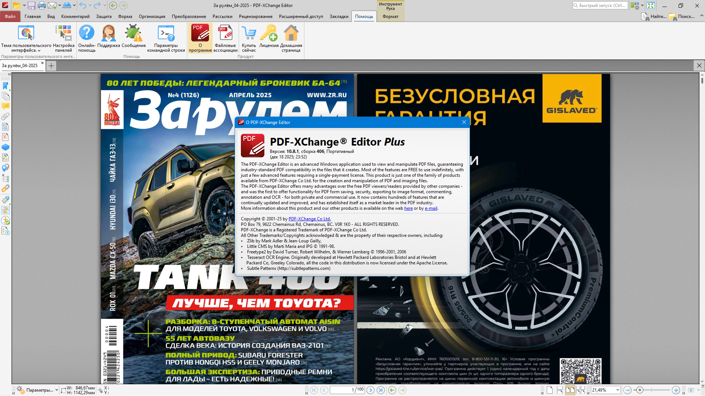The image size is (705, 396).
Task: Open the Support agent icon
Action: (x=109, y=34)
